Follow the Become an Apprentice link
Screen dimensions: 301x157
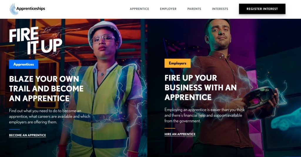(27, 135)
